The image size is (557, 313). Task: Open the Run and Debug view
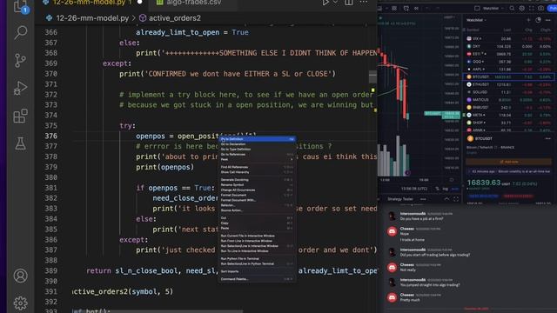click(20, 88)
